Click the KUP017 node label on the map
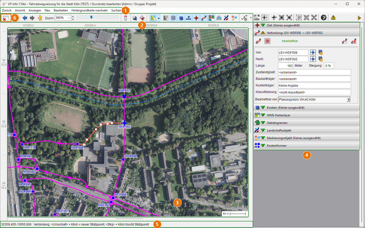This screenshot has width=365, height=228. click(x=124, y=90)
